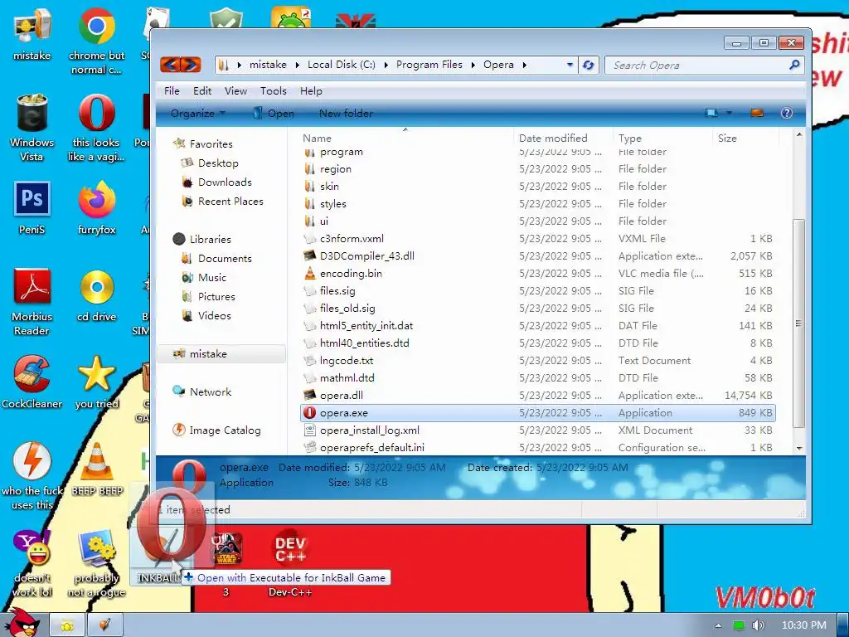849x637 pixels.
Task: Click the Open toolbar button
Action: pyautogui.click(x=274, y=113)
